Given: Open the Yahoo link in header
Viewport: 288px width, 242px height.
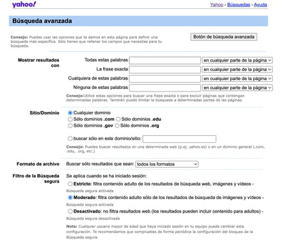Looking at the screenshot, I should (216, 4).
